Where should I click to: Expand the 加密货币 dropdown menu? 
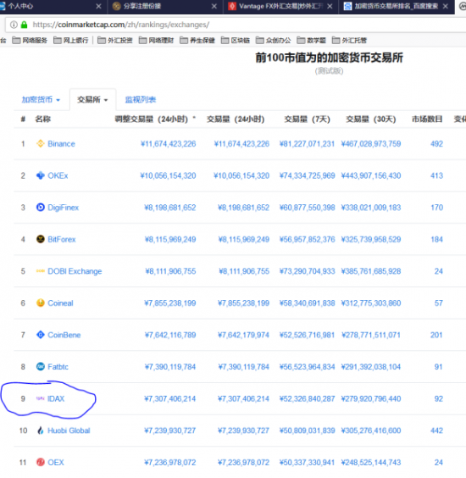click(x=41, y=99)
